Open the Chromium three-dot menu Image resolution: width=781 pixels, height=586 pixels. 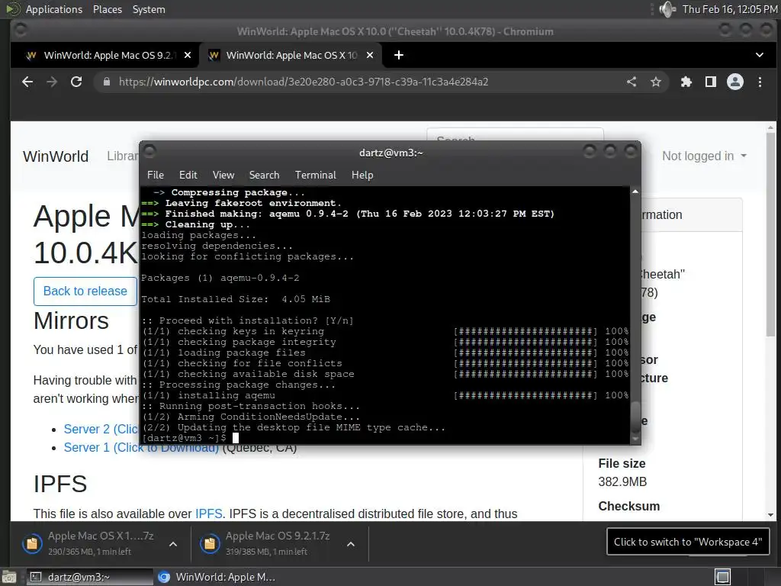[x=760, y=82]
